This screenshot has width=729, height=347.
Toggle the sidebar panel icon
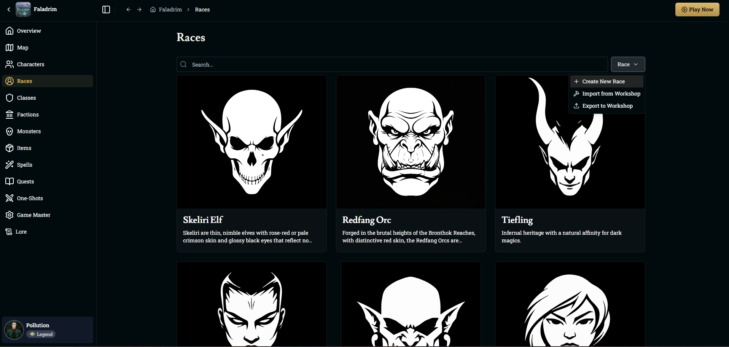tap(106, 10)
